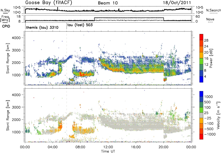Image resolution: width=221 pixels, height=153 pixels.
Task: Click the blue bottom of power colorbar
Action: (x=201, y=80)
